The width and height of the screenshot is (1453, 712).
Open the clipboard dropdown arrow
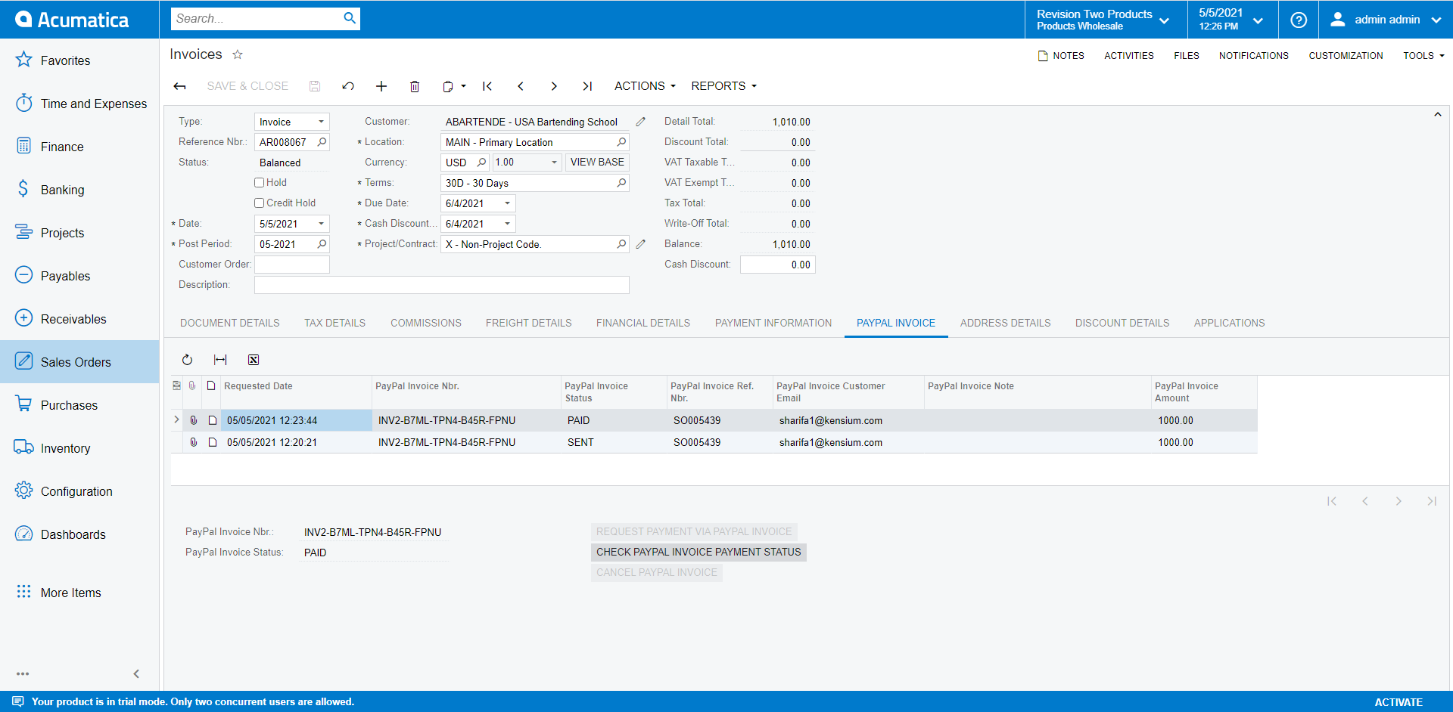tap(464, 86)
